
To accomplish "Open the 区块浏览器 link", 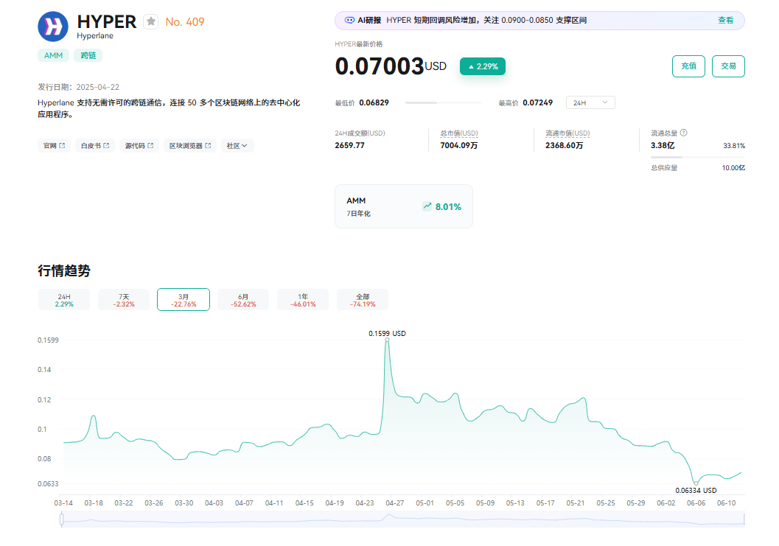I will [190, 146].
